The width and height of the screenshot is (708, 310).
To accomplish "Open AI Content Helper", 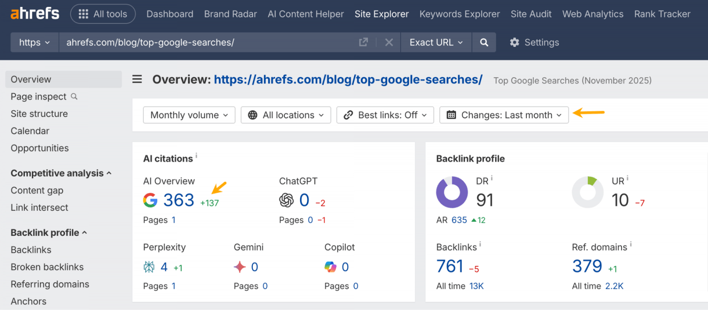I will (x=306, y=14).
